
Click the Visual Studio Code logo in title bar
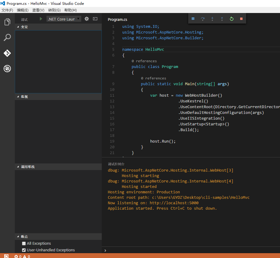(x=3, y=3)
